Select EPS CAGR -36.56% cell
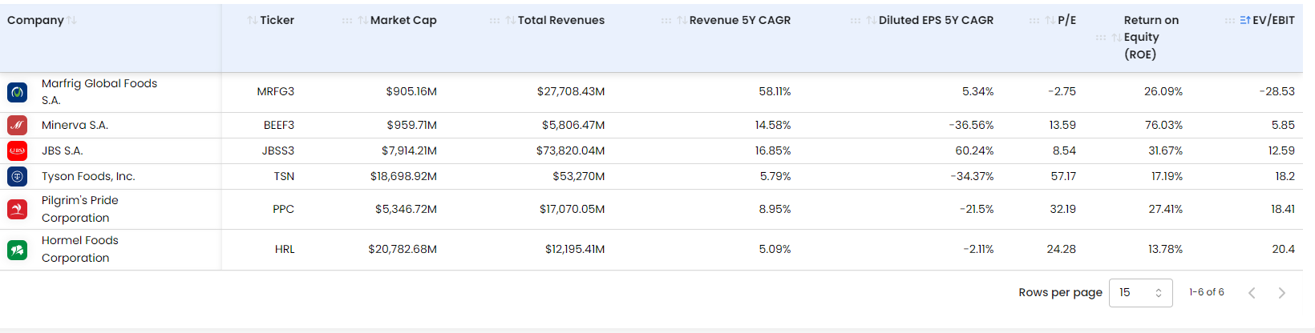The width and height of the screenshot is (1315, 333). tap(972, 125)
